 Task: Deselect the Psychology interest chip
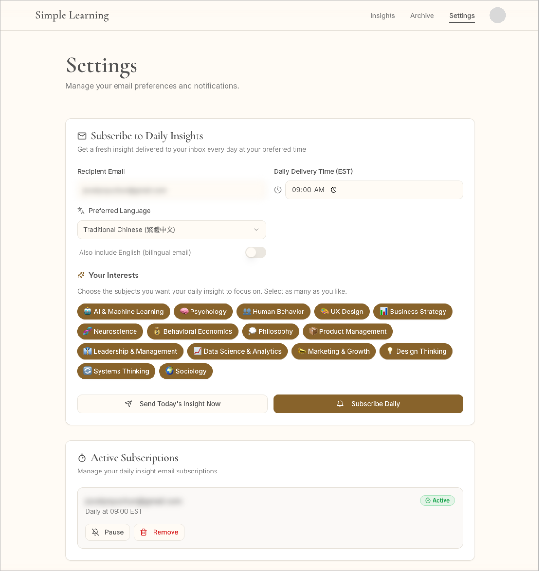[203, 312]
